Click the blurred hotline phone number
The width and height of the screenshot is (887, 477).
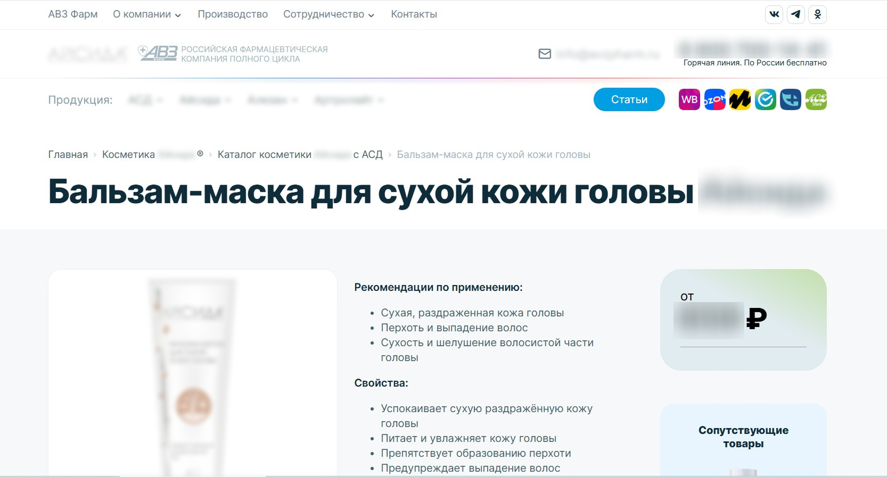[x=752, y=48]
